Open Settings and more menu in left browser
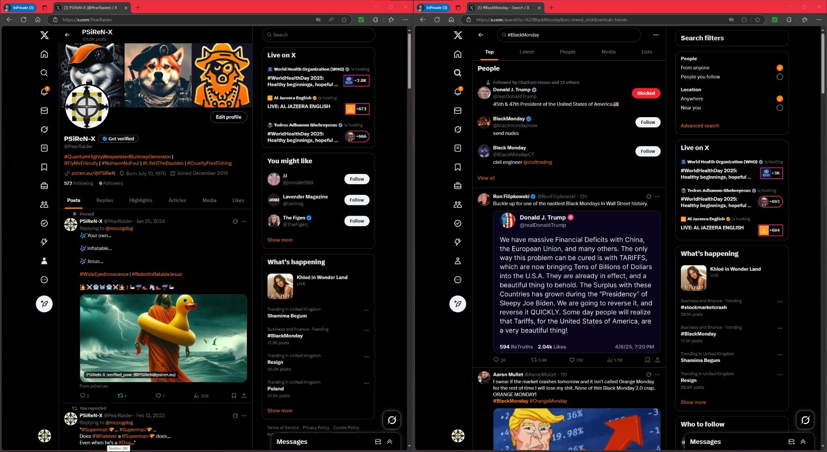827x452 pixels. (405, 20)
